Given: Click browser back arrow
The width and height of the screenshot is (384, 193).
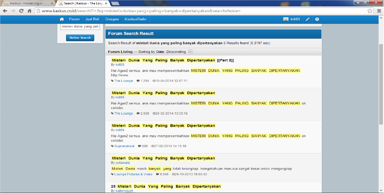Looking at the screenshot, I should click(5, 11).
